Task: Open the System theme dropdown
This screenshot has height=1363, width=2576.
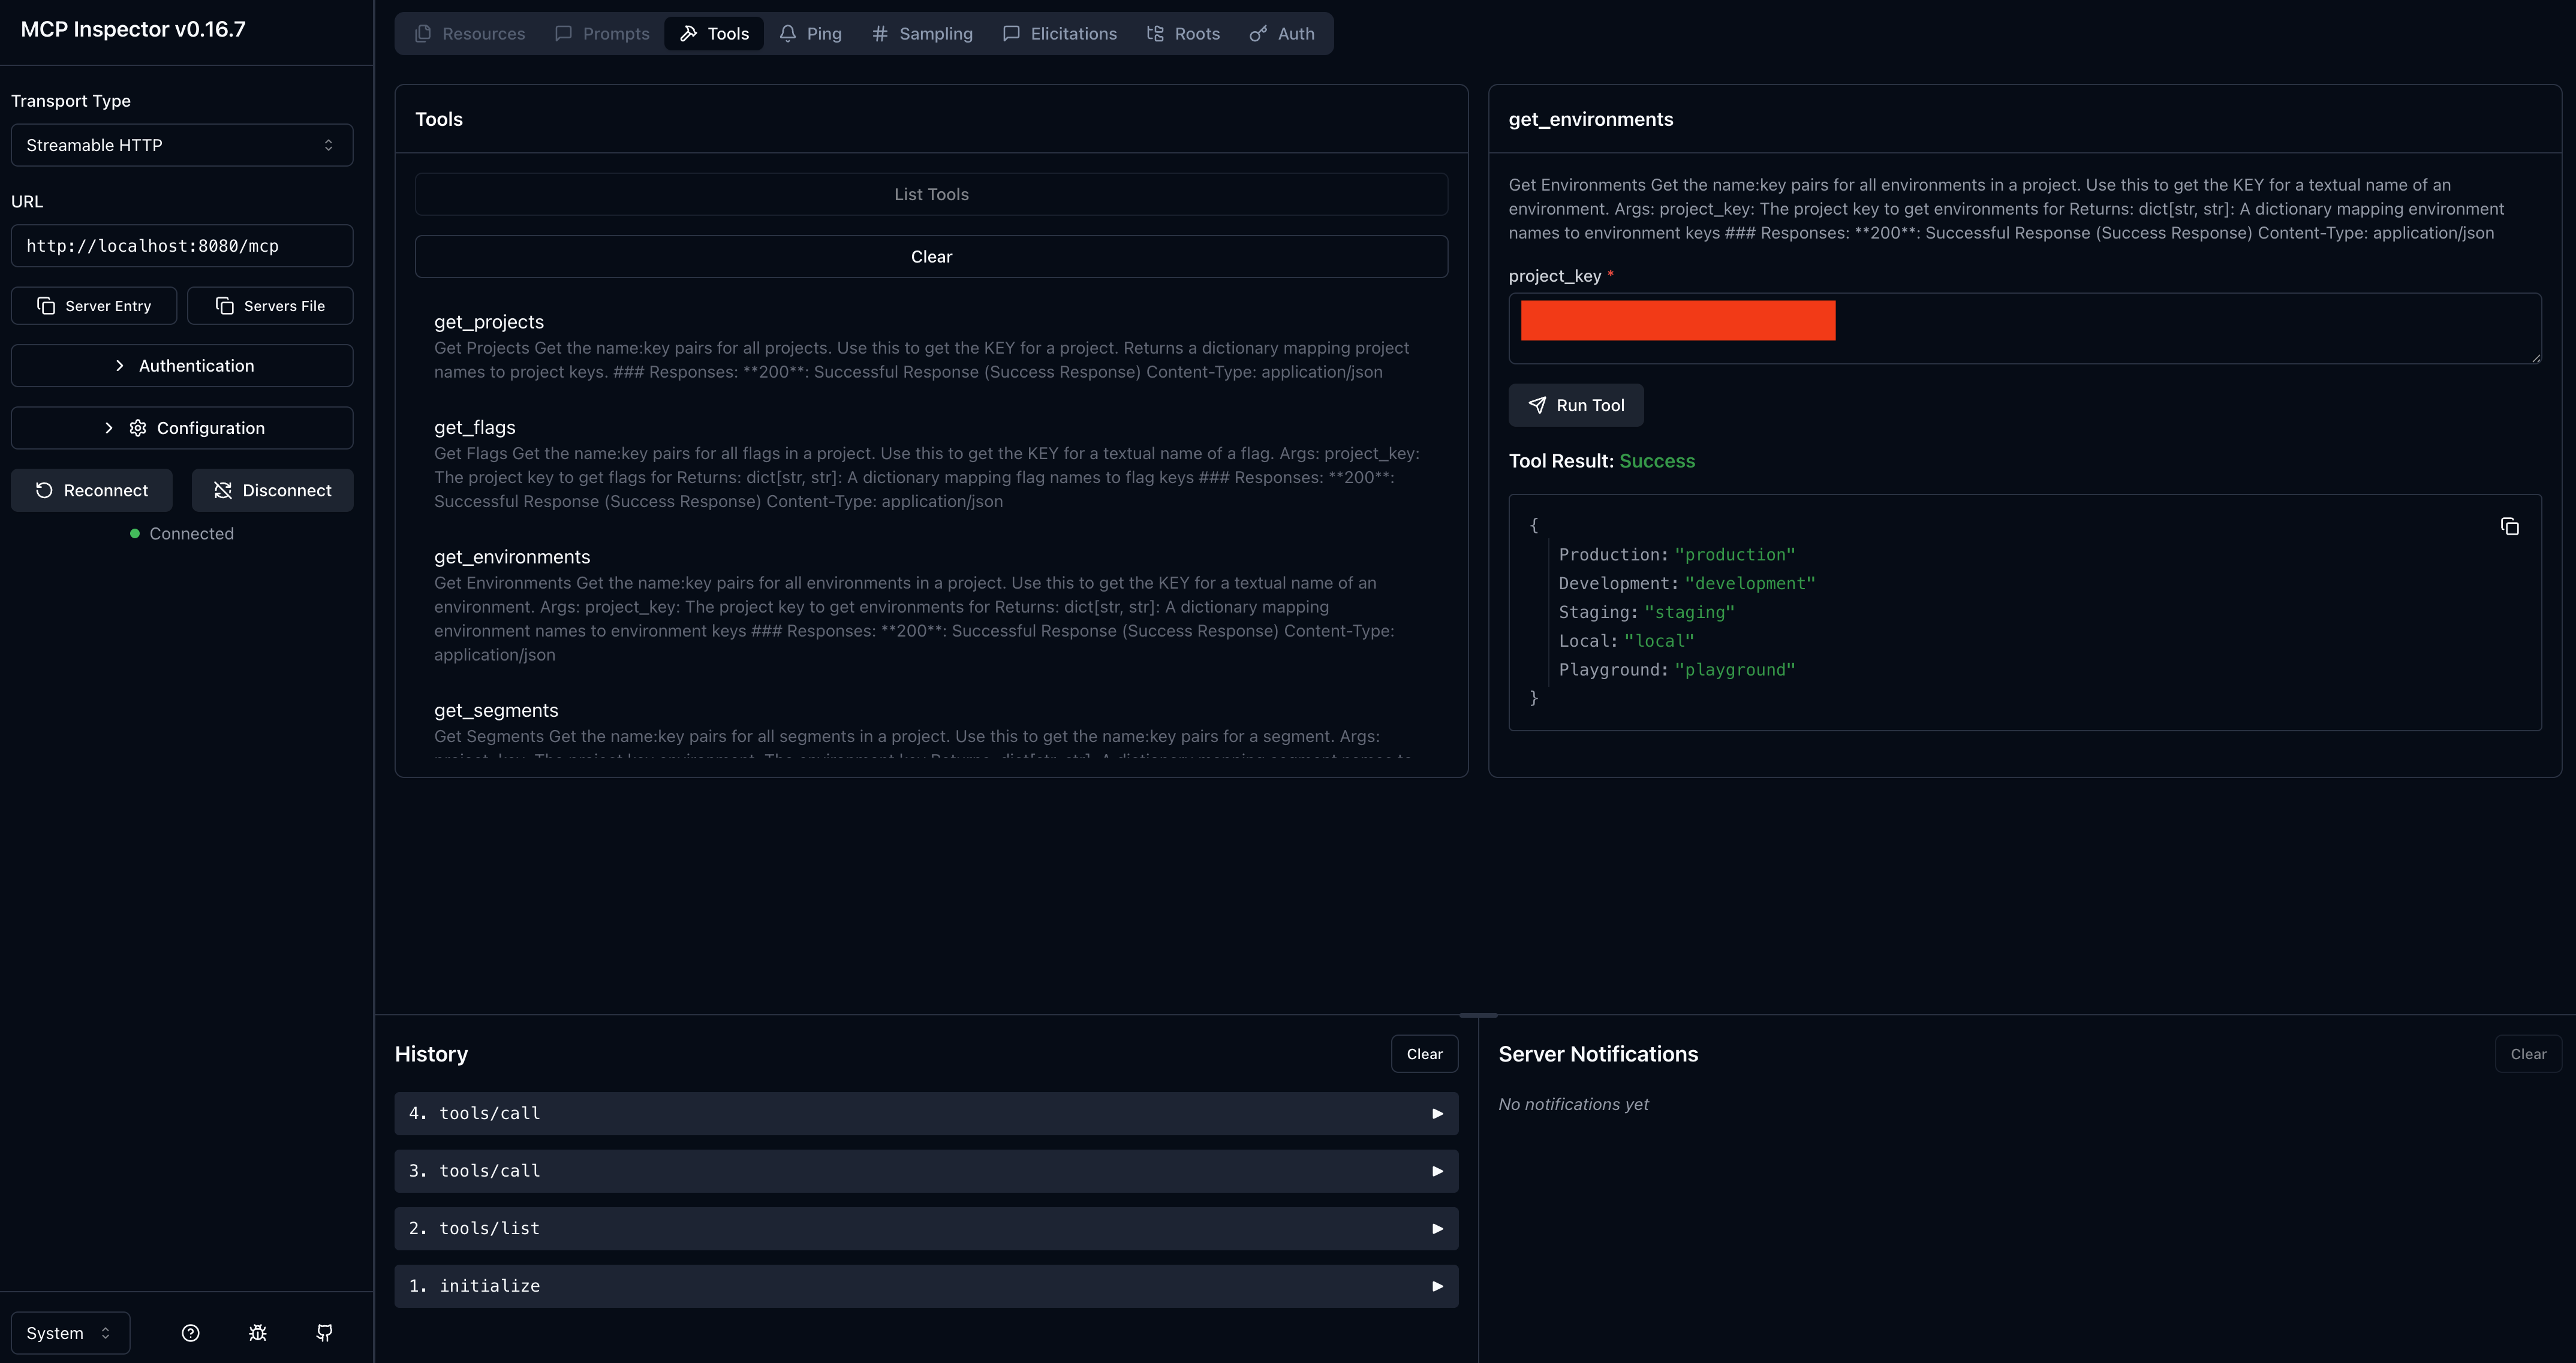Action: point(70,1333)
